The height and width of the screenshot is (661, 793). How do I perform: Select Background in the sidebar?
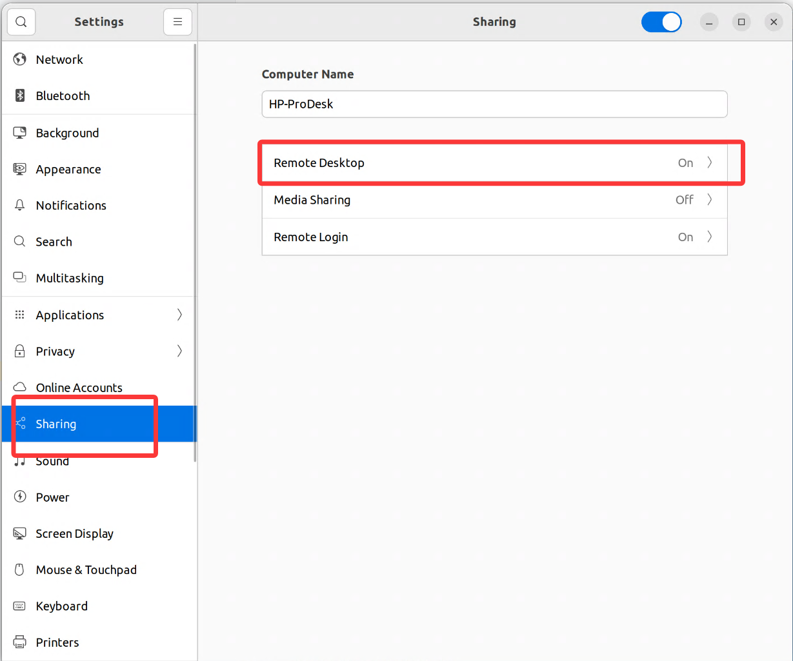tap(67, 133)
